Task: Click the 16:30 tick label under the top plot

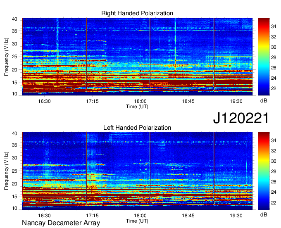Action: point(44,101)
